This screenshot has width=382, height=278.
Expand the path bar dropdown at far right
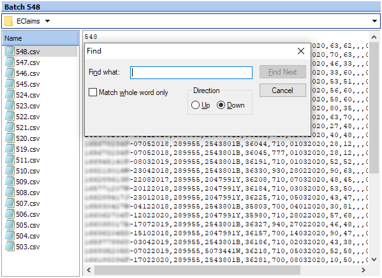click(x=375, y=21)
